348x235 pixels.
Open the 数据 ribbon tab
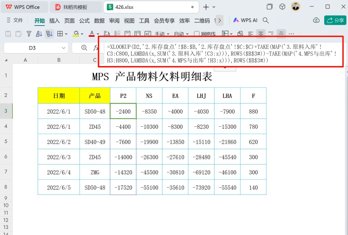(x=99, y=20)
